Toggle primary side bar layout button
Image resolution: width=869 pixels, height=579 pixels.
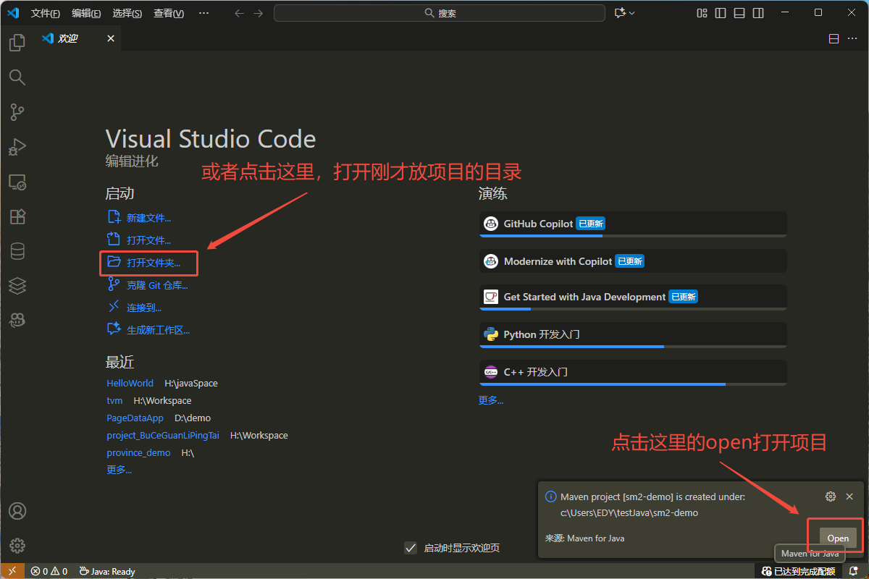[x=720, y=13]
